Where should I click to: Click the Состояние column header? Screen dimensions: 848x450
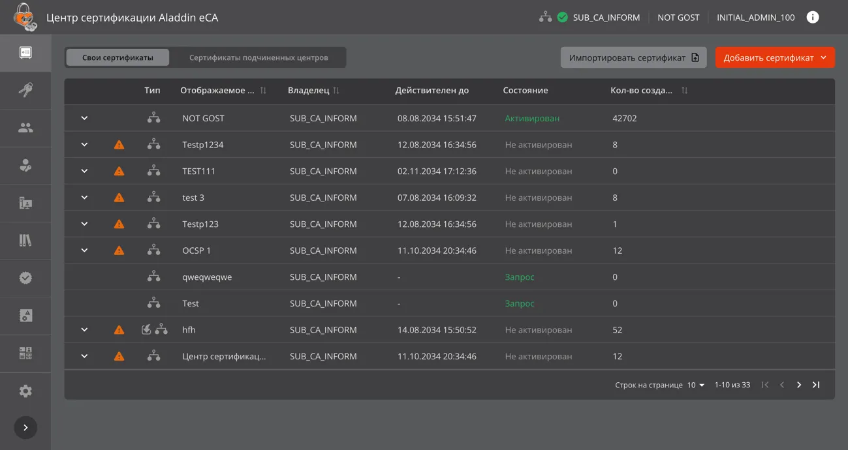point(526,91)
